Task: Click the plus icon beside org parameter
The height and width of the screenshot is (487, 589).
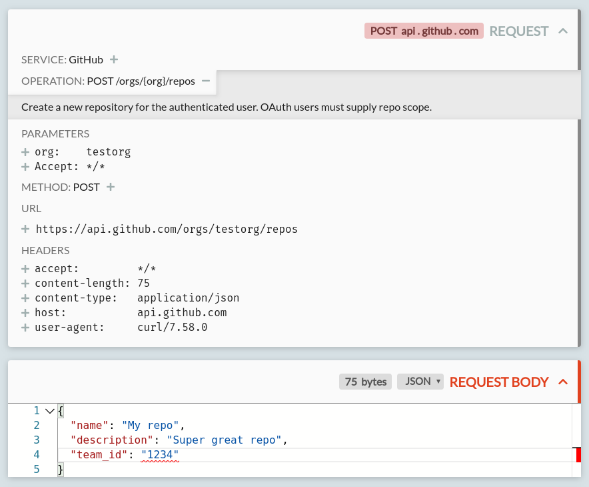Action: click(25, 151)
